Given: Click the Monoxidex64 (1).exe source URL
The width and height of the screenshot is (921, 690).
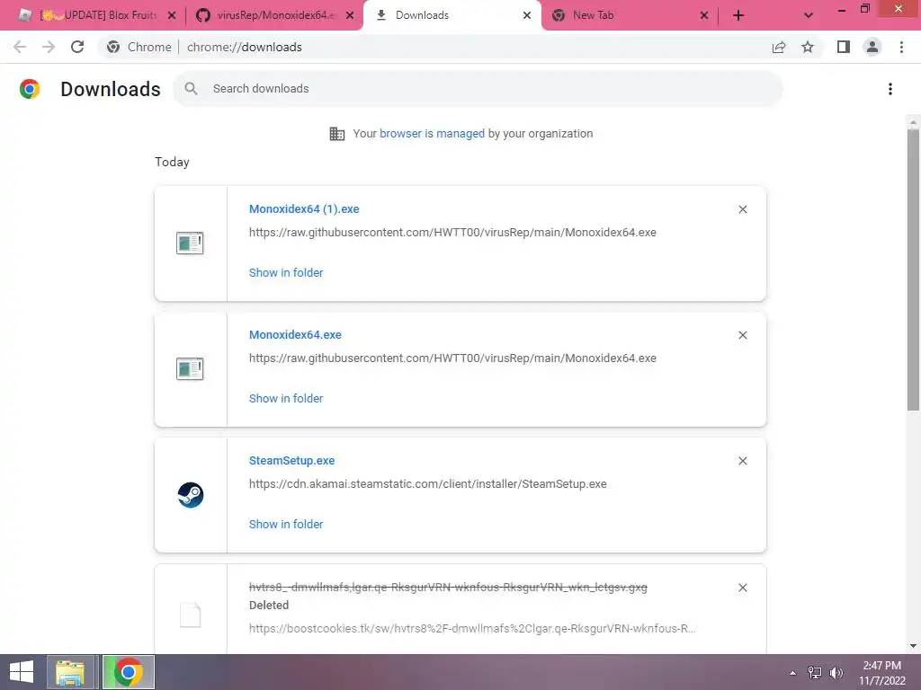Looking at the screenshot, I should (x=452, y=233).
